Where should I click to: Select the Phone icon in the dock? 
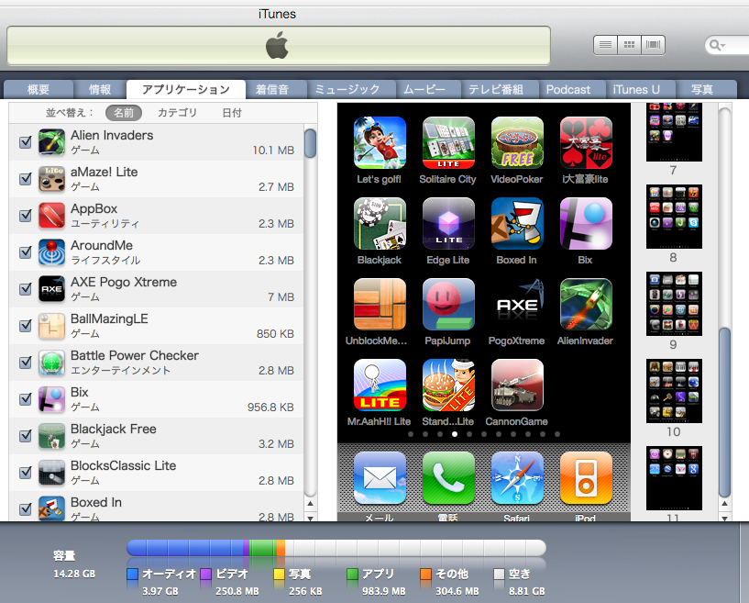click(448, 478)
